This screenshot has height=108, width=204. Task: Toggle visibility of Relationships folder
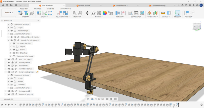12,31
